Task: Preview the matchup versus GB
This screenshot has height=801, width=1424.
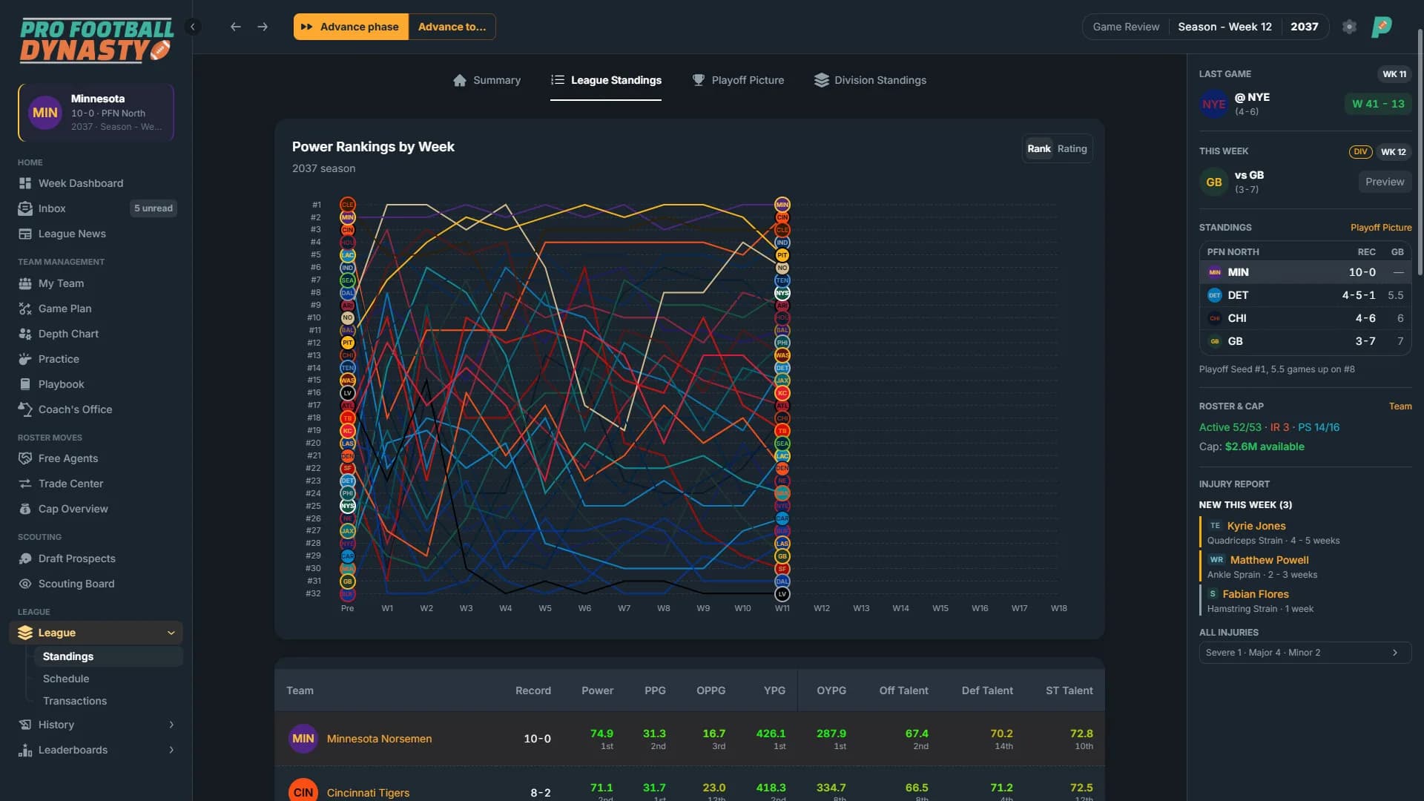Action: click(1384, 182)
